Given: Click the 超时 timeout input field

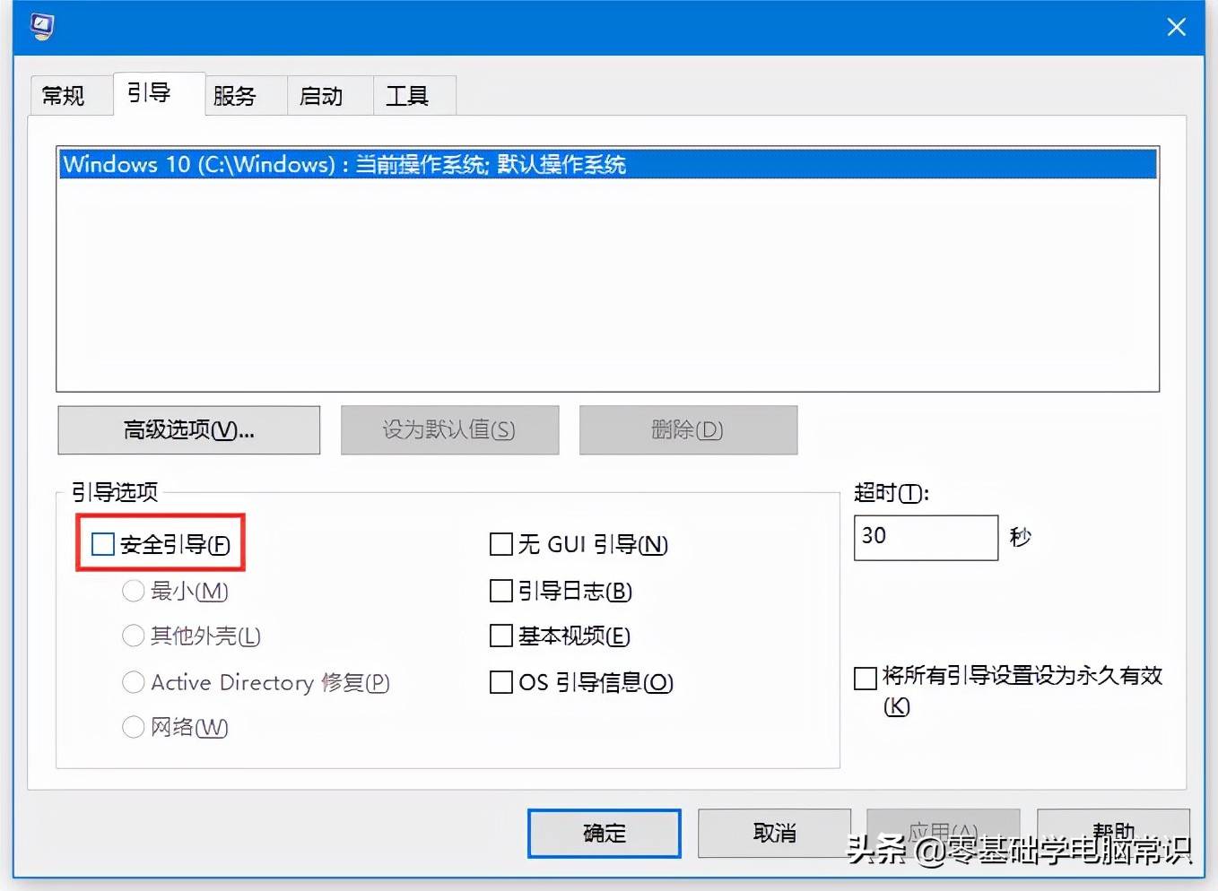Looking at the screenshot, I should (x=926, y=537).
